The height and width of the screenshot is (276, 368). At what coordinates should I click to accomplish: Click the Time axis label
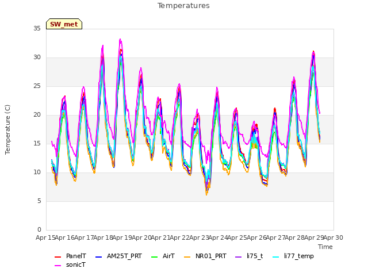pyautogui.click(x=325, y=247)
